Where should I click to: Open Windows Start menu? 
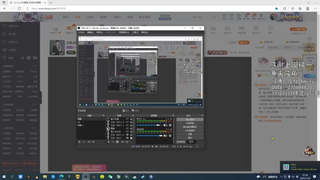click(x=4, y=176)
